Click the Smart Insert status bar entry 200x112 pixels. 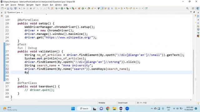(x=123, y=103)
